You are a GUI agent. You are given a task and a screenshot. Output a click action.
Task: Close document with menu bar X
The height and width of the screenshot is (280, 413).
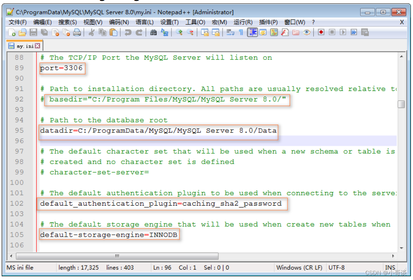pyautogui.click(x=402, y=22)
